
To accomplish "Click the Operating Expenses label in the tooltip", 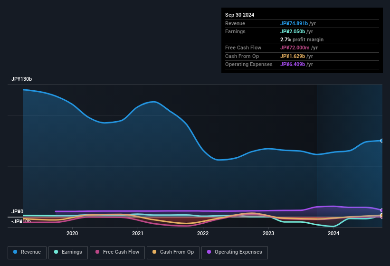I will [x=249, y=64].
